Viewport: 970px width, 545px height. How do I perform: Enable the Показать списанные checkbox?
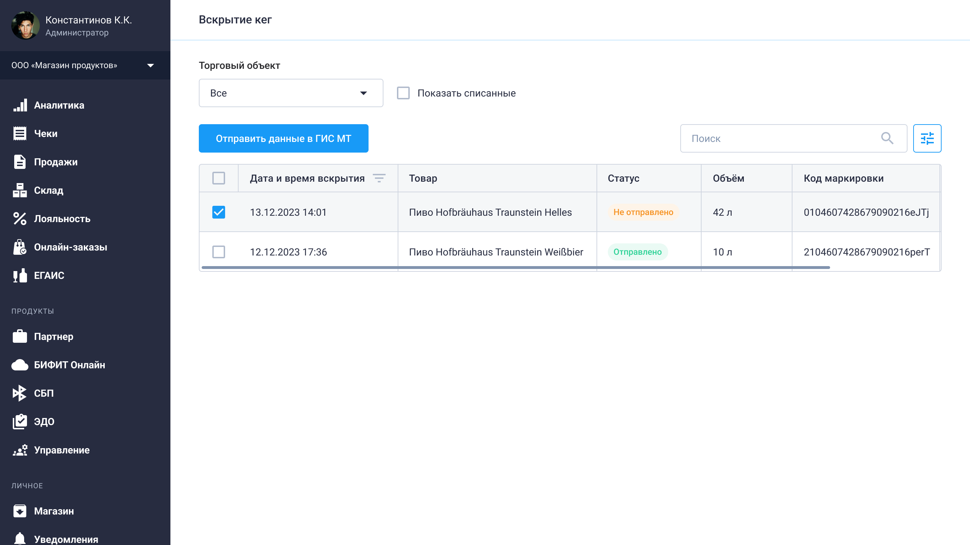tap(403, 93)
